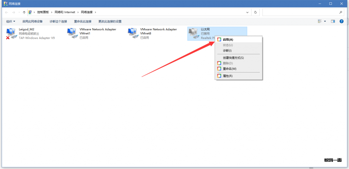The image size is (349, 169).
Task: Click the Leigod_M2 network adapter icon
Action: (11, 33)
